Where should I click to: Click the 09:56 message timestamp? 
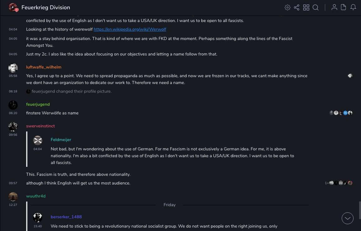[13, 135]
